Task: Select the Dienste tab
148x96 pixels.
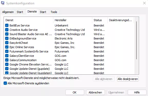Action: [32, 12]
